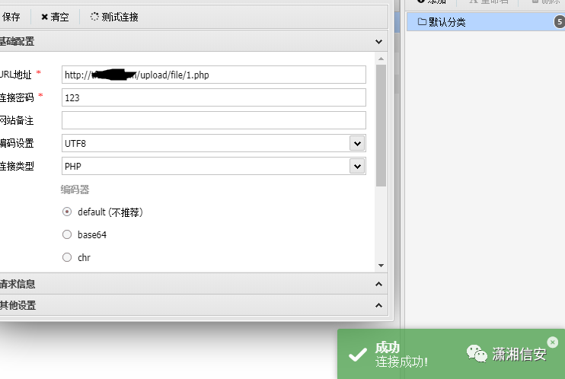Image resolution: width=565 pixels, height=379 pixels.
Task: Click the config panel vertical scrollbar thumb
Action: [x=381, y=126]
